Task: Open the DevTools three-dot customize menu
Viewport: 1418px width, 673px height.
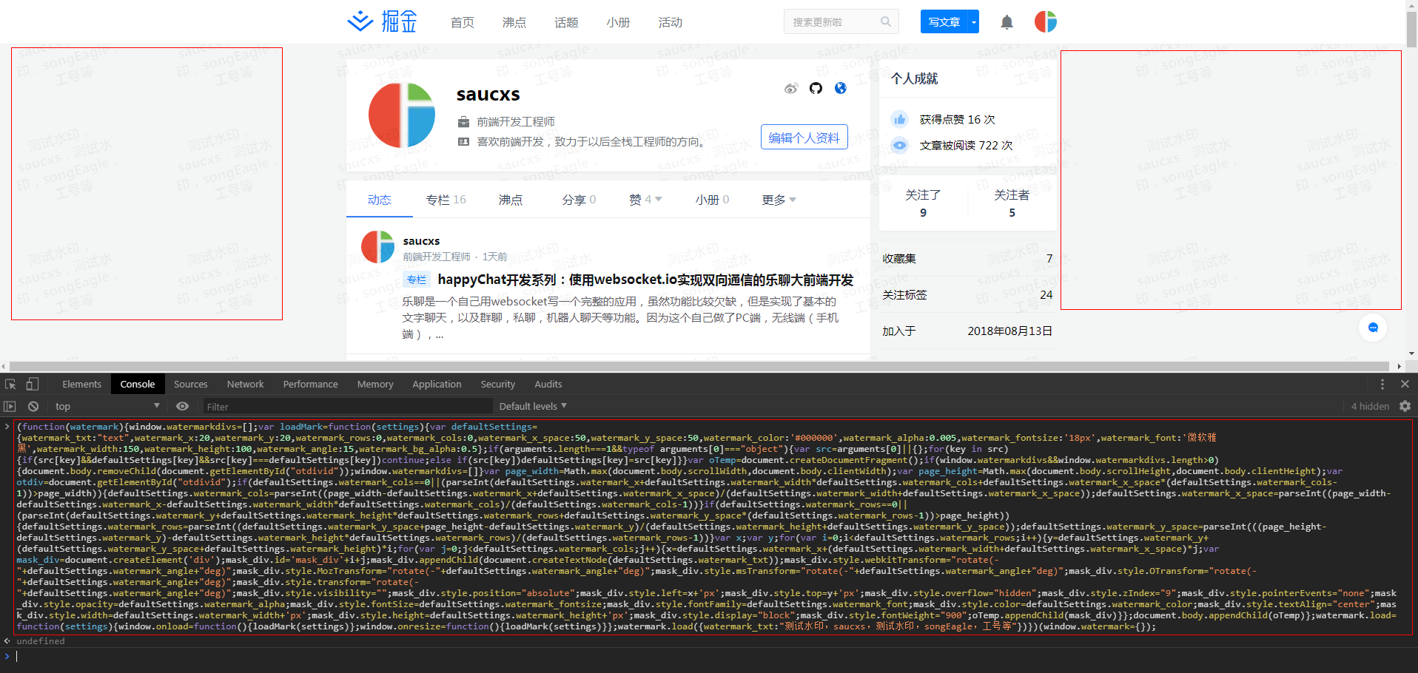Action: pos(1382,384)
